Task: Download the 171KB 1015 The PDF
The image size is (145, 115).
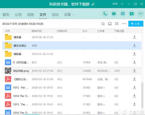Action: [x=134, y=104]
